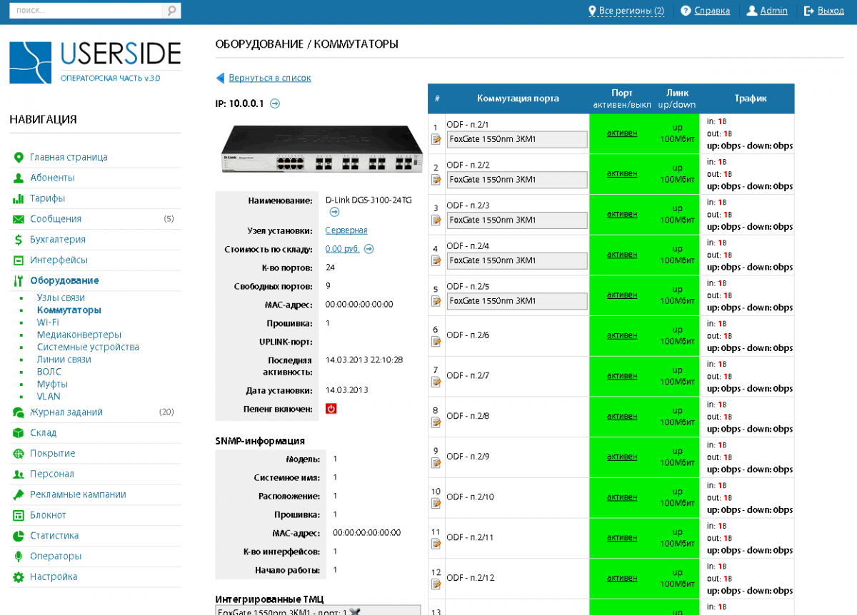The width and height of the screenshot is (857, 615).
Task: Click arrow icon next to IP 10.0.0.1
Action: coord(275,103)
